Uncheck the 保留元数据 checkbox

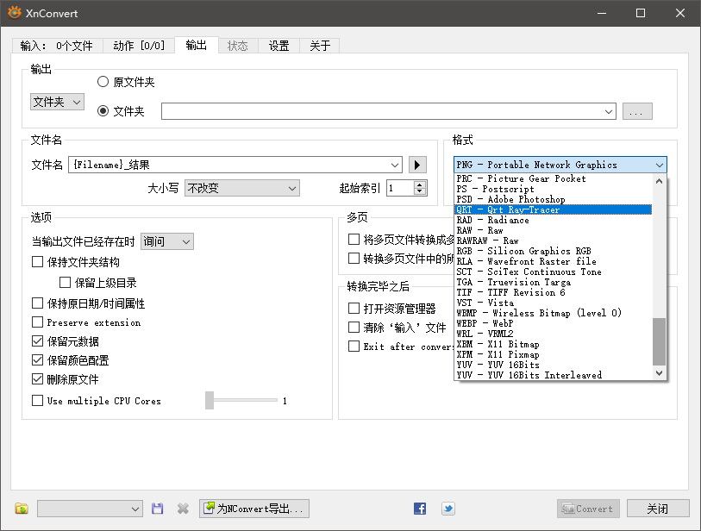click(37, 341)
